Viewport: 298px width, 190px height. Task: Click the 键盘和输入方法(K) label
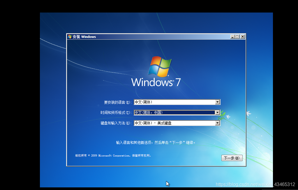pos(116,123)
